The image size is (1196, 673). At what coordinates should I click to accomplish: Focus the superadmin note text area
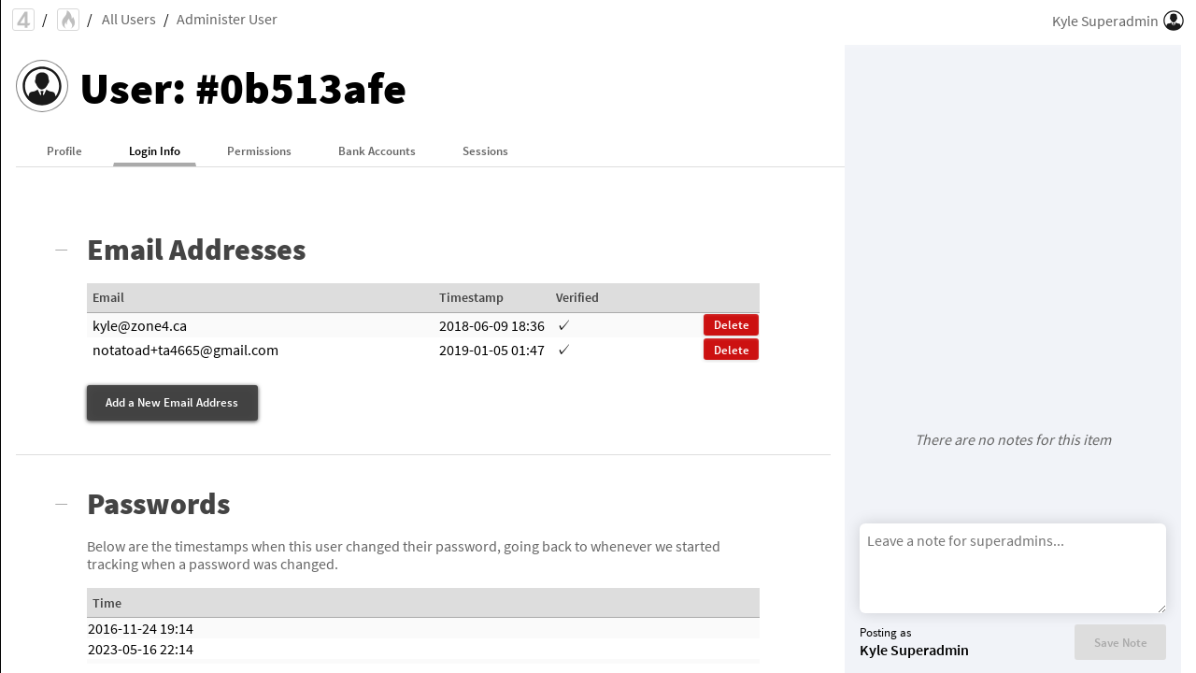click(x=1012, y=567)
